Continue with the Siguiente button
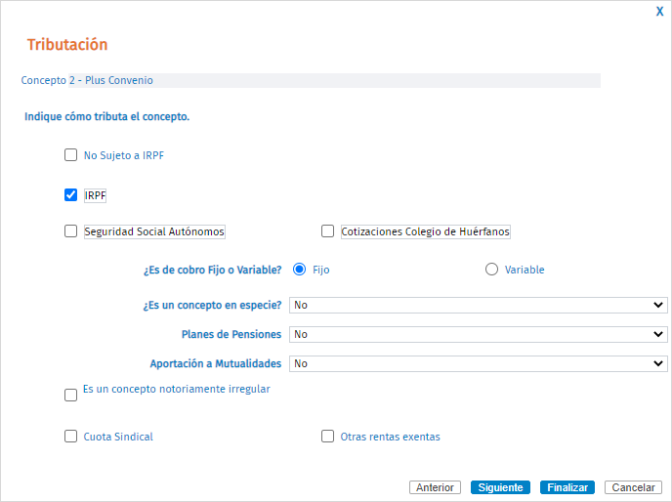This screenshot has height=502, width=672. (x=500, y=487)
